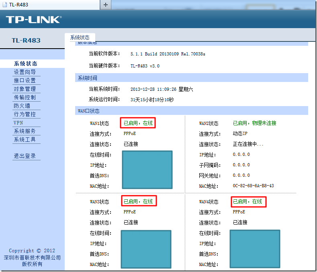Click WAN2 MAC address 0C-82-68-6A-B8-43
This screenshot has height=272, width=317.
click(253, 186)
